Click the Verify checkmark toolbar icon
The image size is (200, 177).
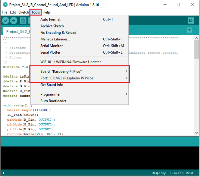tap(5, 21)
